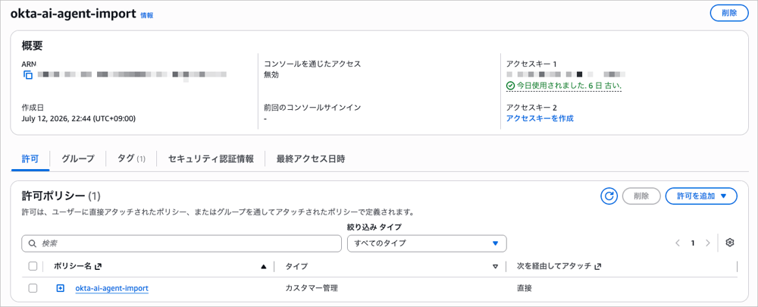
Task: Click green check status icon under アクセスキー 1
Action: tap(510, 86)
